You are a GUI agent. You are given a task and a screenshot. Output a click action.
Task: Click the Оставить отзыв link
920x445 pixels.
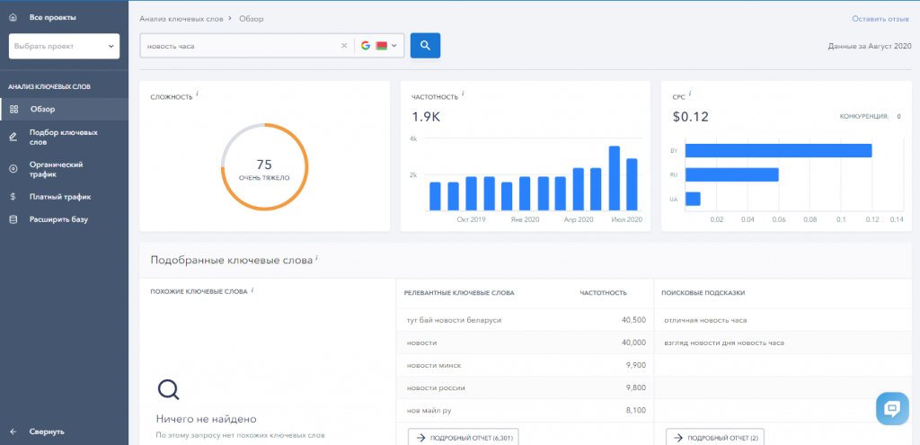coord(880,18)
